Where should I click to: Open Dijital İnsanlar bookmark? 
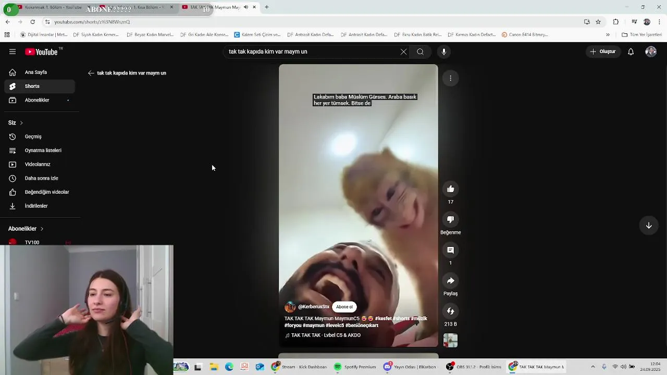(44, 35)
